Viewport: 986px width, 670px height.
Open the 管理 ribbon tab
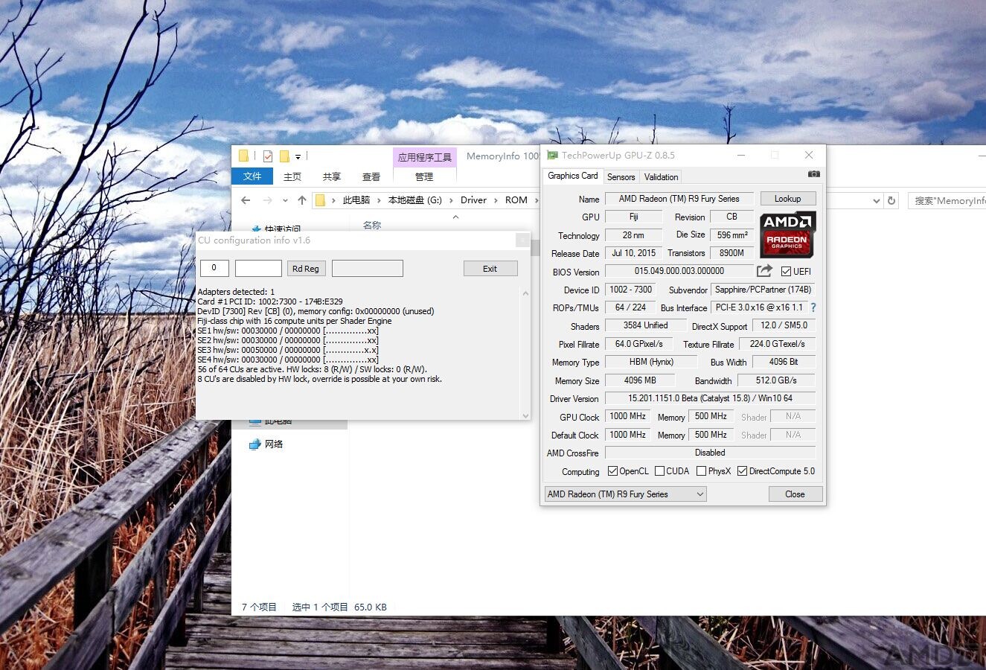(x=424, y=176)
